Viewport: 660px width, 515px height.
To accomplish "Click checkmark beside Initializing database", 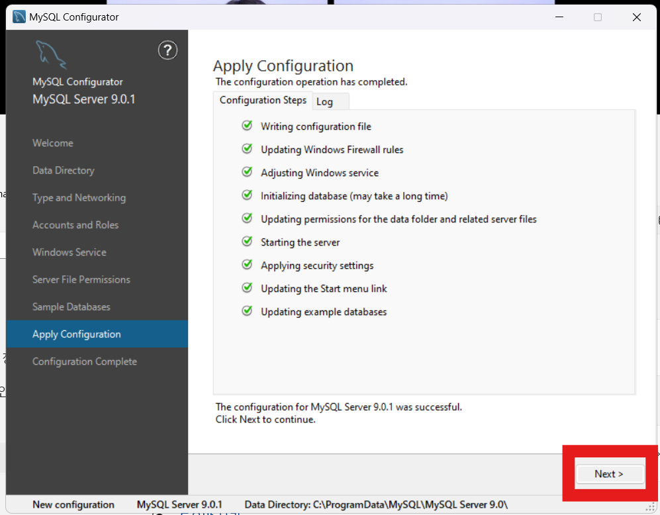I will pos(247,195).
